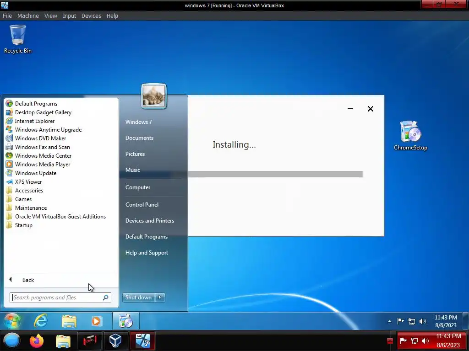The image size is (469, 351).
Task: Click the Show desktop strip in the guest
Action: (x=466, y=321)
